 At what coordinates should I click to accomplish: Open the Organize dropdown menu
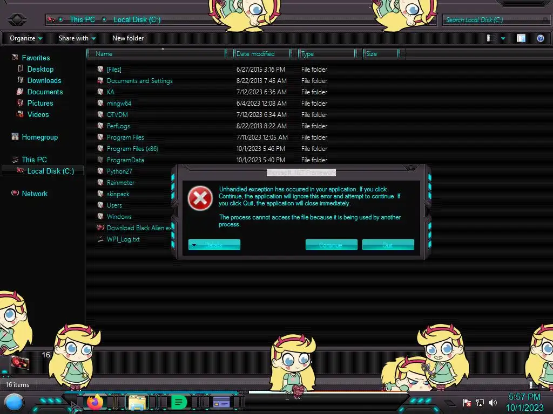[x=26, y=38]
